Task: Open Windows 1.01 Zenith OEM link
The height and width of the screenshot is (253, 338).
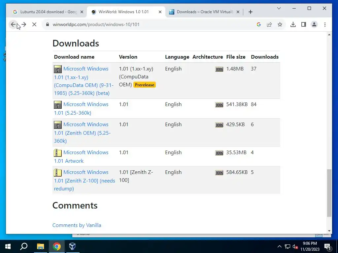Action: [x=82, y=132]
